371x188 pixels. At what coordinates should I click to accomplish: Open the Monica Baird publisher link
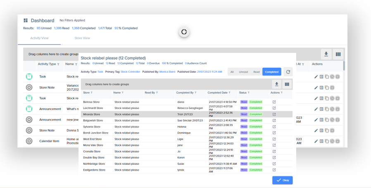pos(167,72)
